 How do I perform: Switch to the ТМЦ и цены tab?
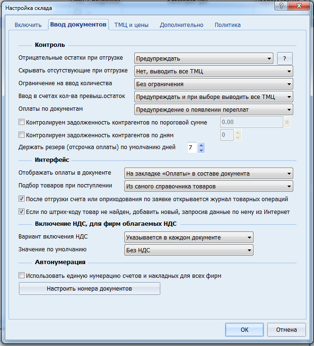coord(131,25)
